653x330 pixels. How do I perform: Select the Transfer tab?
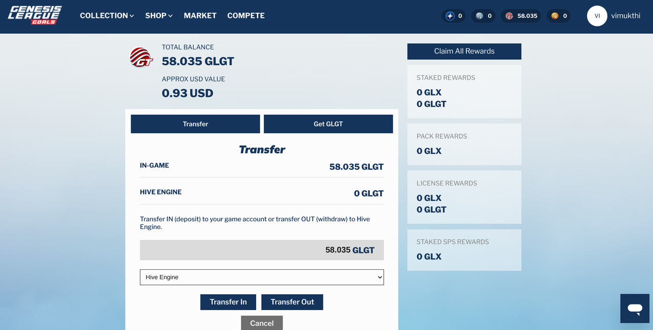click(195, 124)
